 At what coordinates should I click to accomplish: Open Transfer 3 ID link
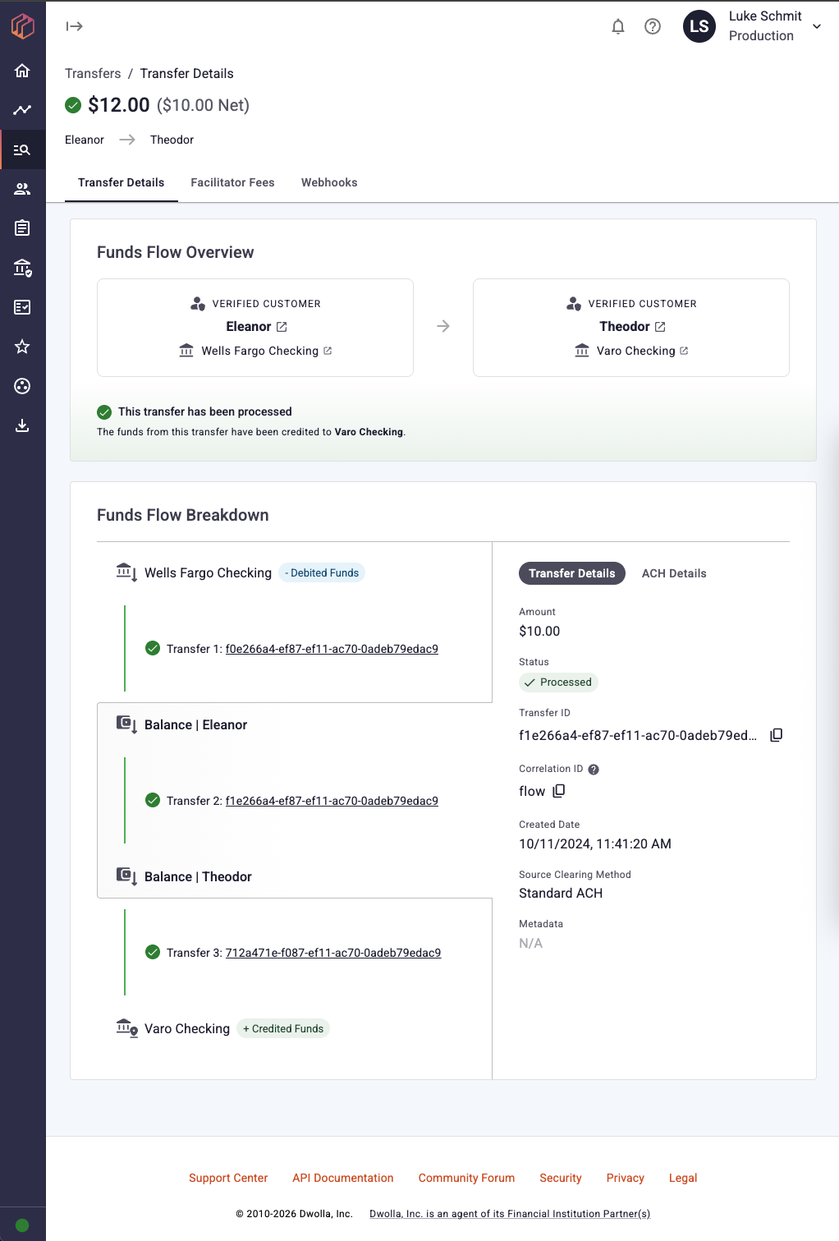click(x=333, y=953)
